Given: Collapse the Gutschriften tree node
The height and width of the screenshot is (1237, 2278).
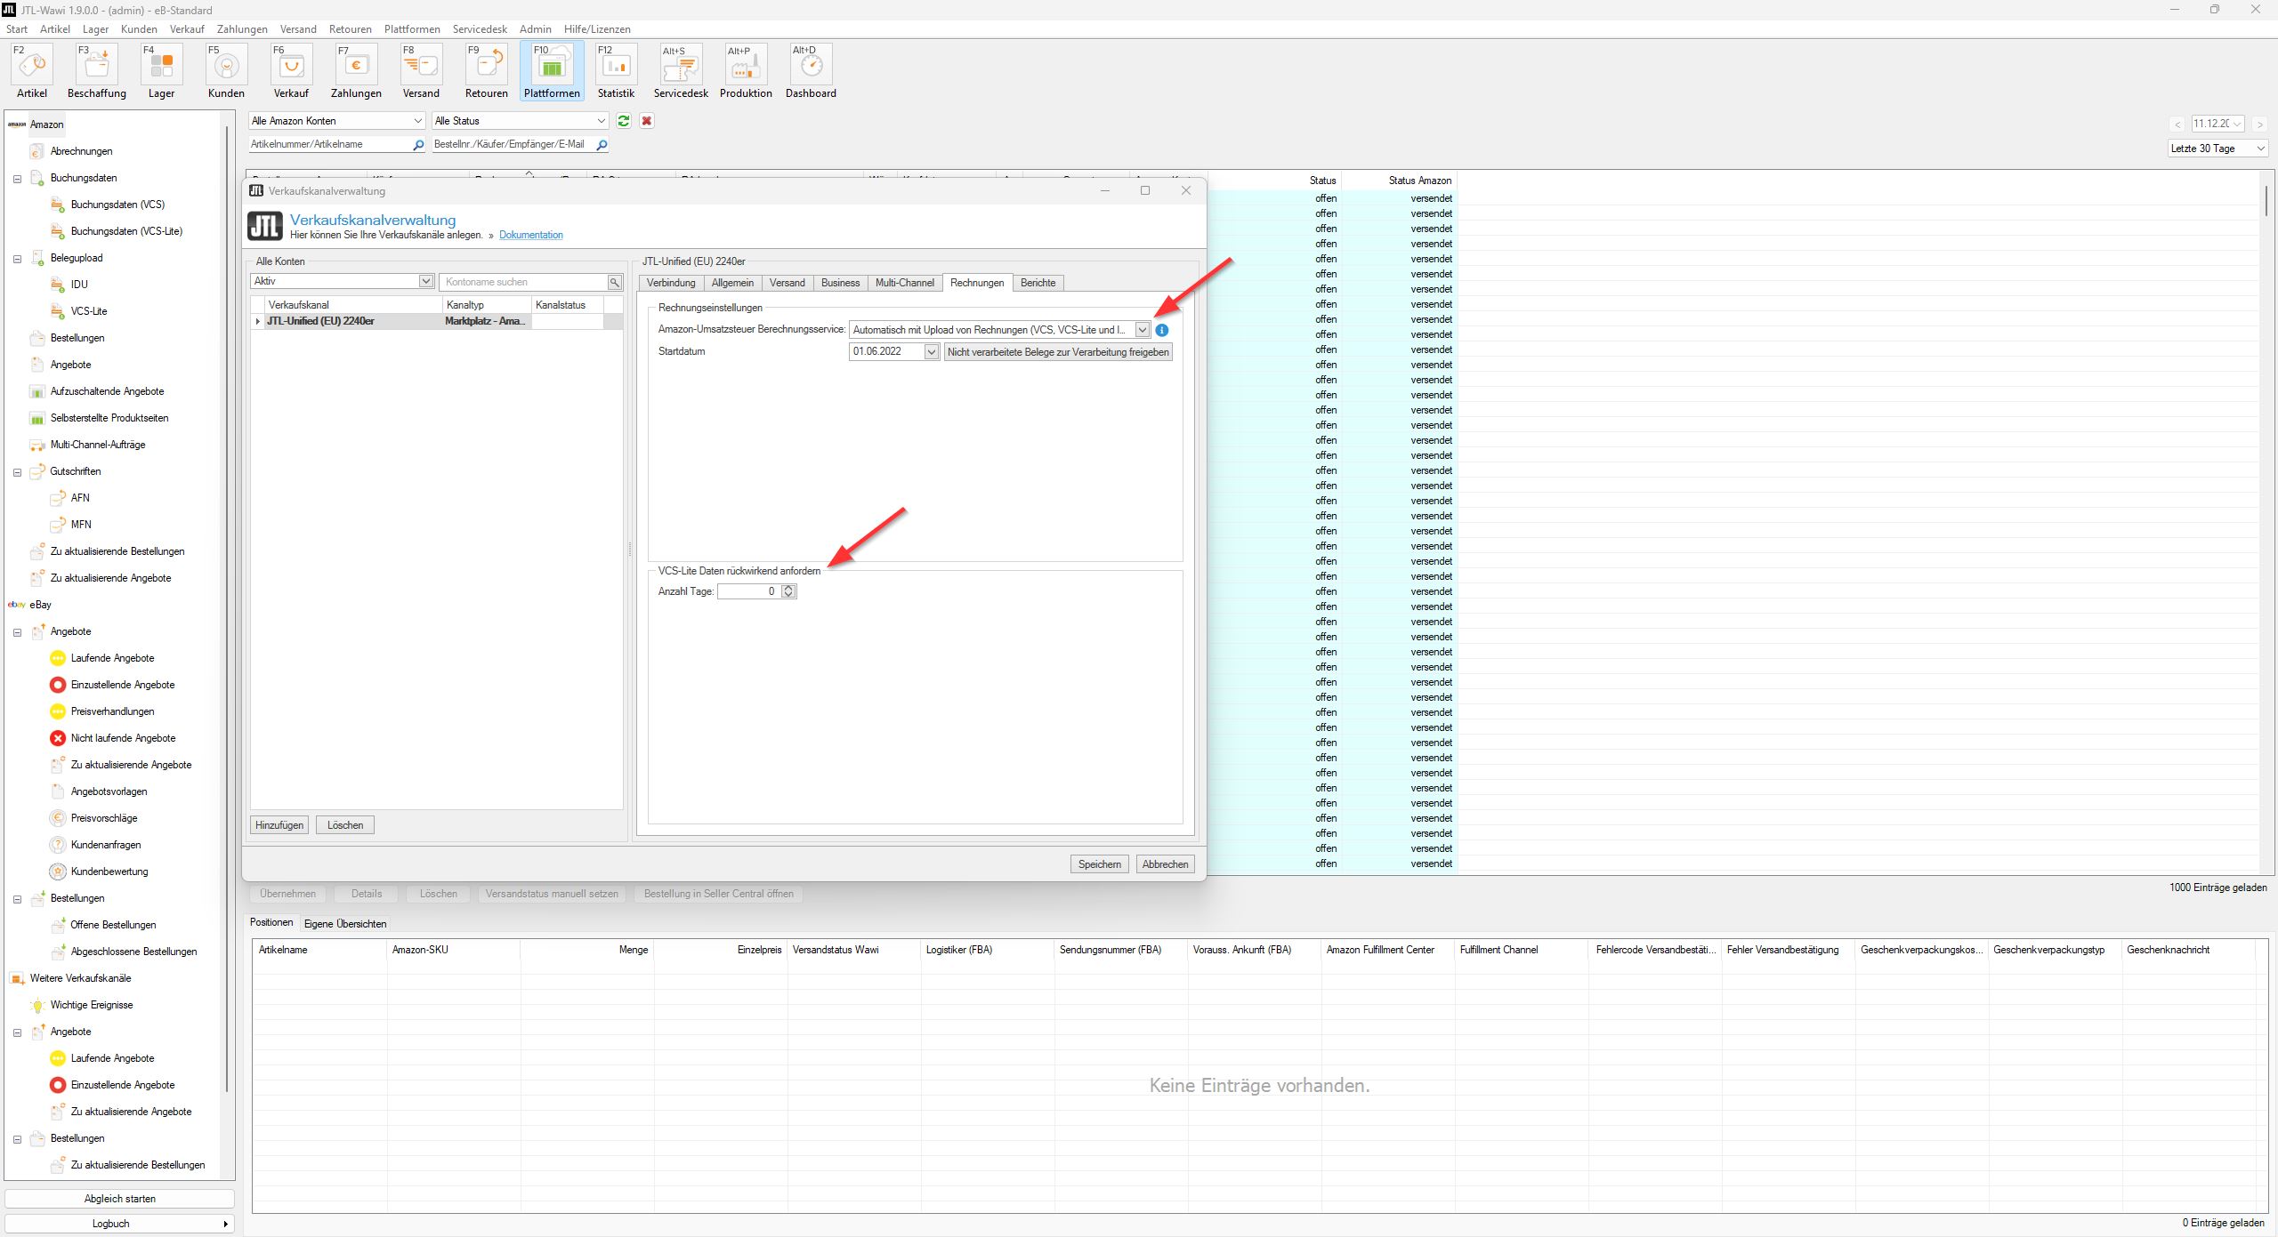Looking at the screenshot, I should pyautogui.click(x=17, y=472).
